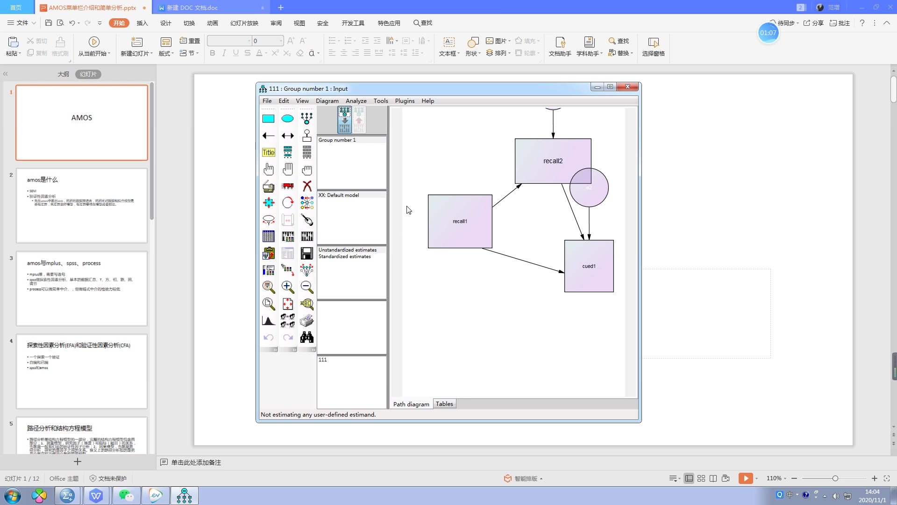The image size is (897, 505).
Task: Switch to the 新建 DOC 文档.doc tab
Action: point(192,7)
